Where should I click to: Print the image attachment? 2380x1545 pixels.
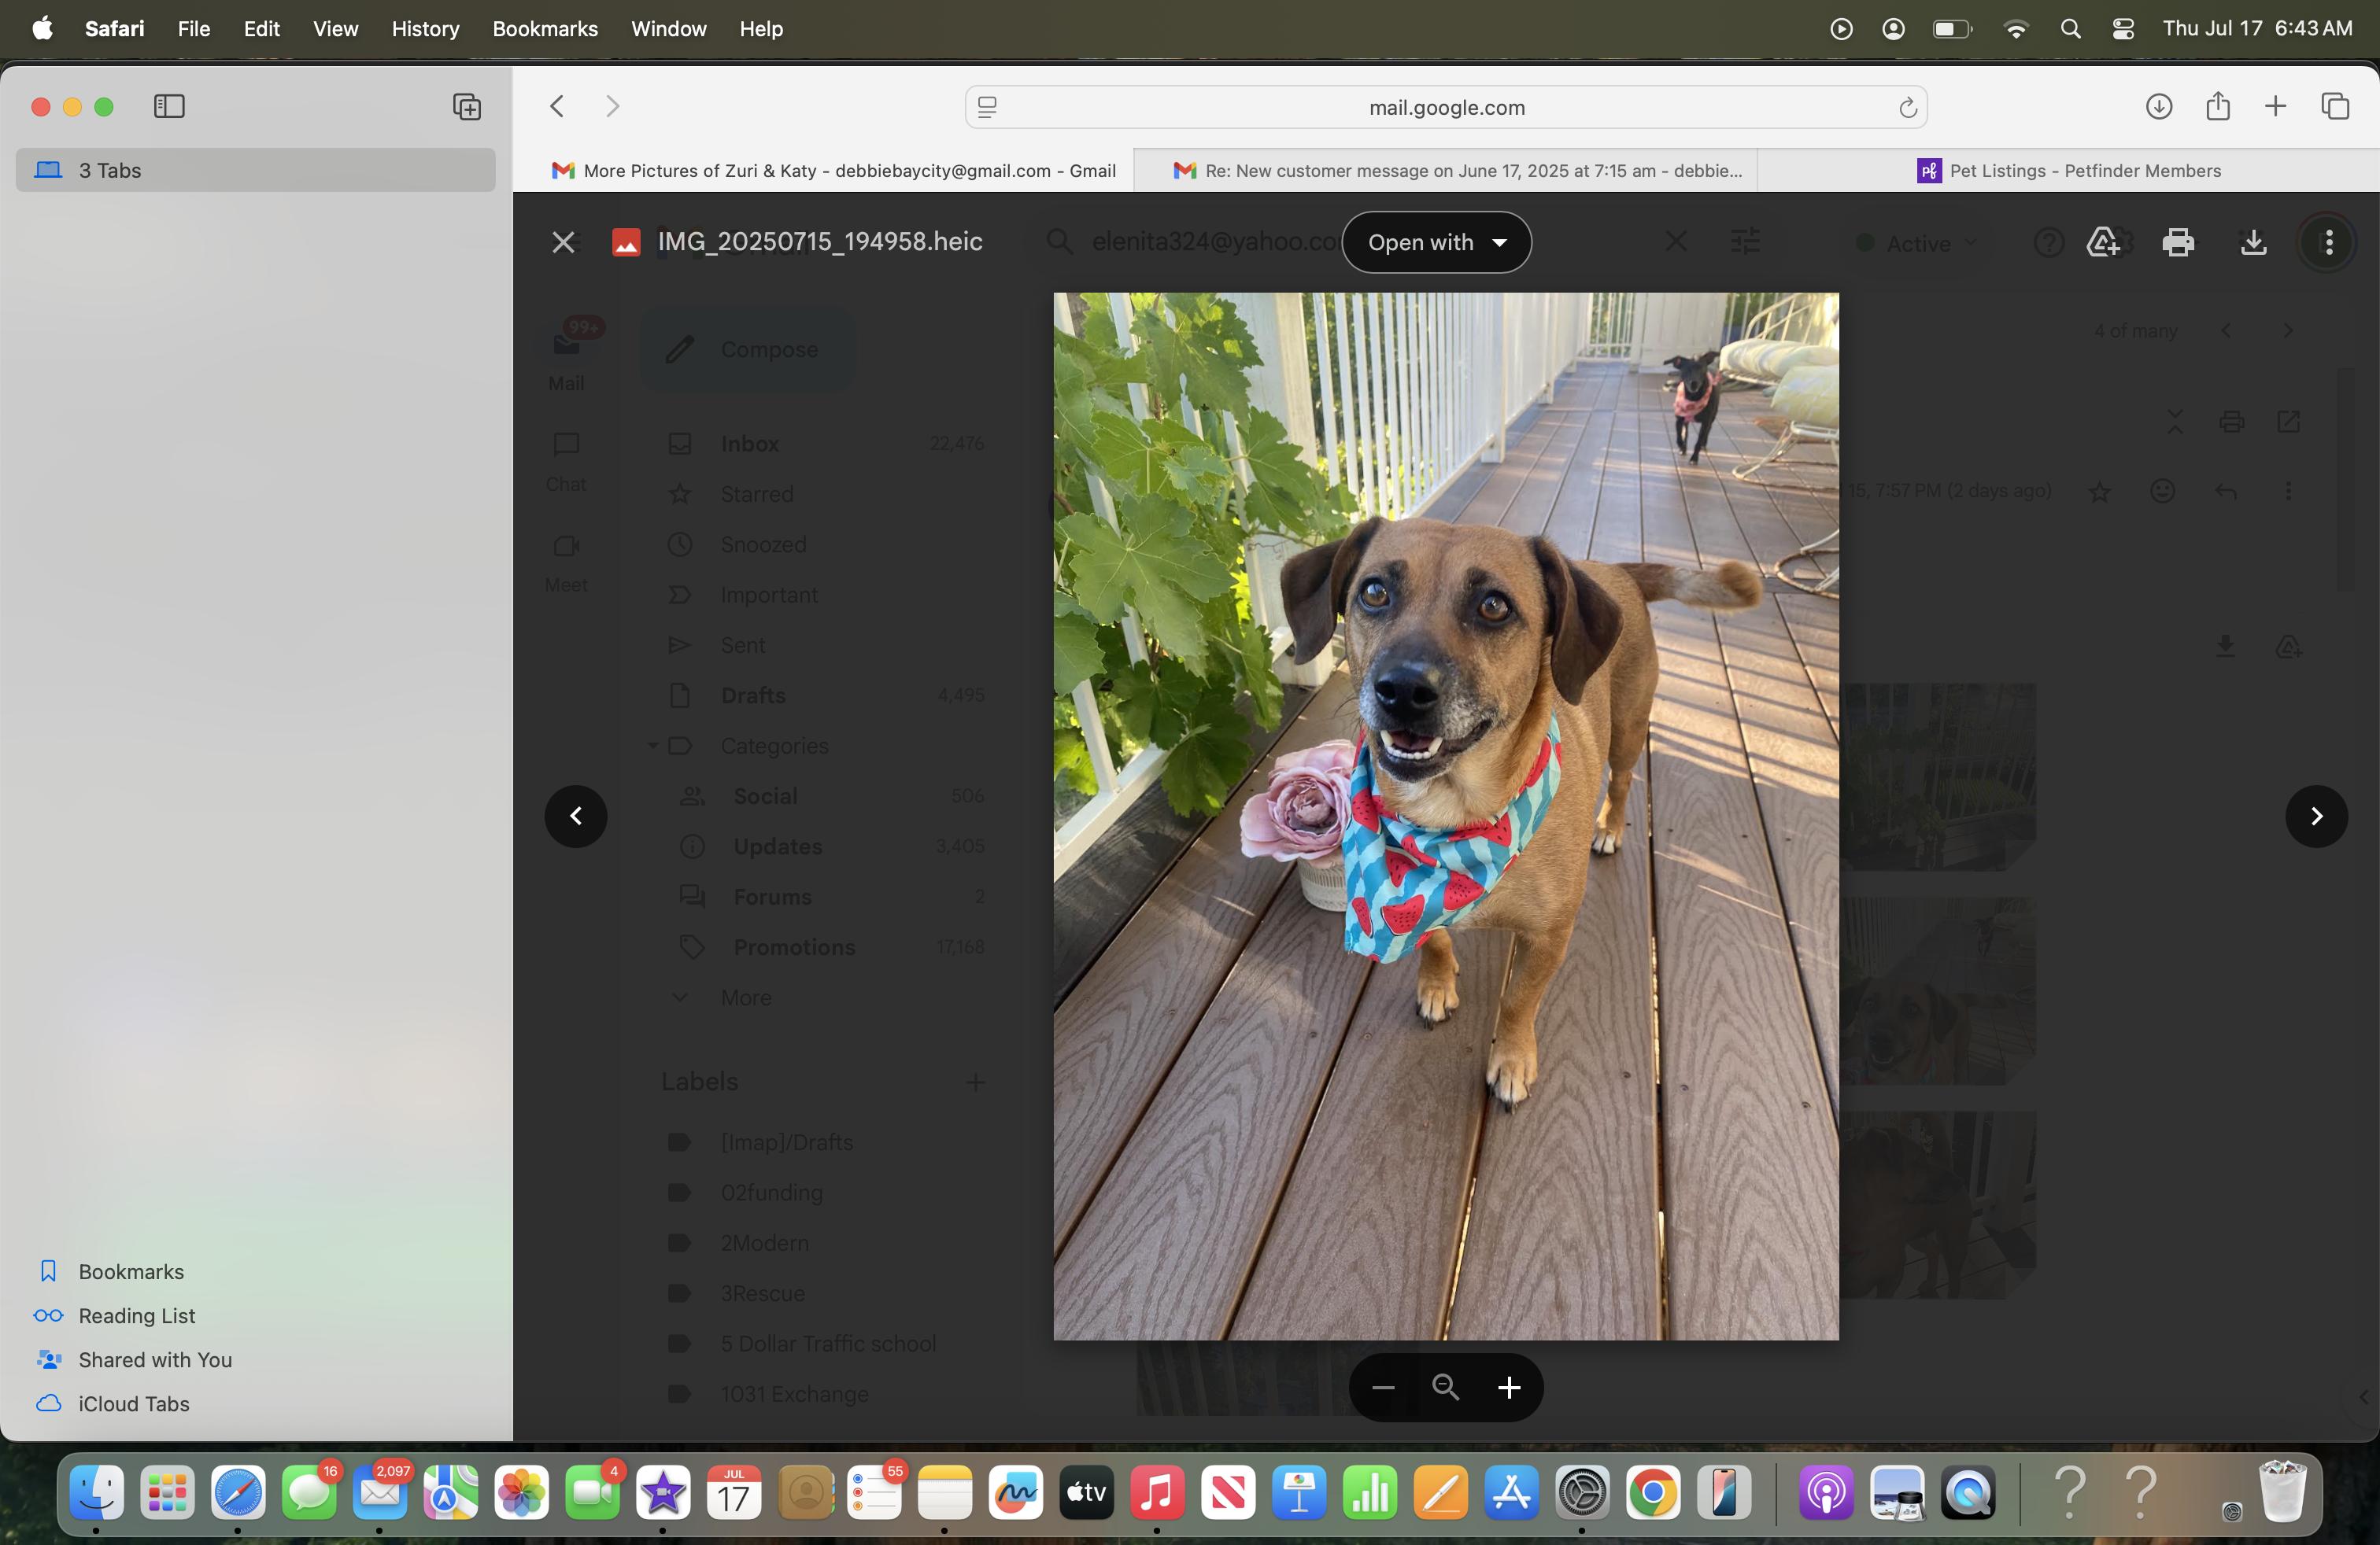(2179, 242)
